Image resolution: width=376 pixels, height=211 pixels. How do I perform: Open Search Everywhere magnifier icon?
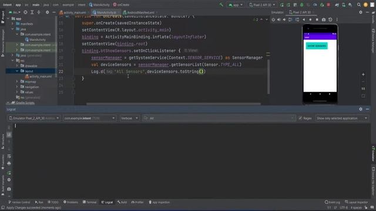point(359,5)
